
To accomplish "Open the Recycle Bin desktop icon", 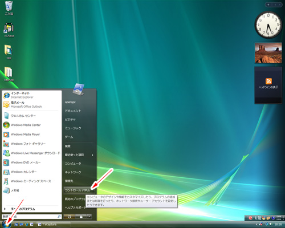I will coord(9,8).
